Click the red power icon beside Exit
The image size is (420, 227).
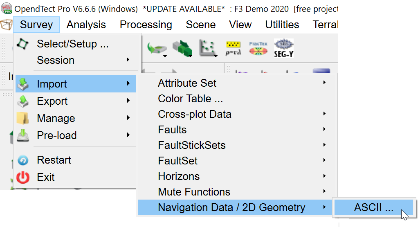[x=23, y=178]
